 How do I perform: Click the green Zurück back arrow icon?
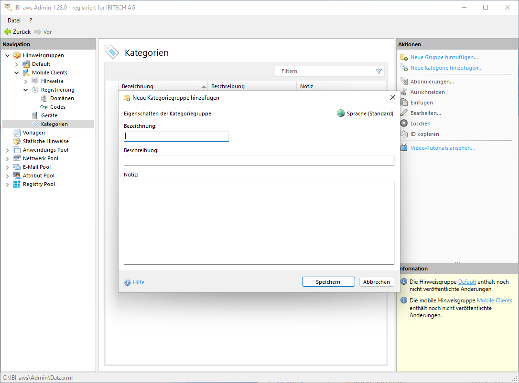pos(7,32)
